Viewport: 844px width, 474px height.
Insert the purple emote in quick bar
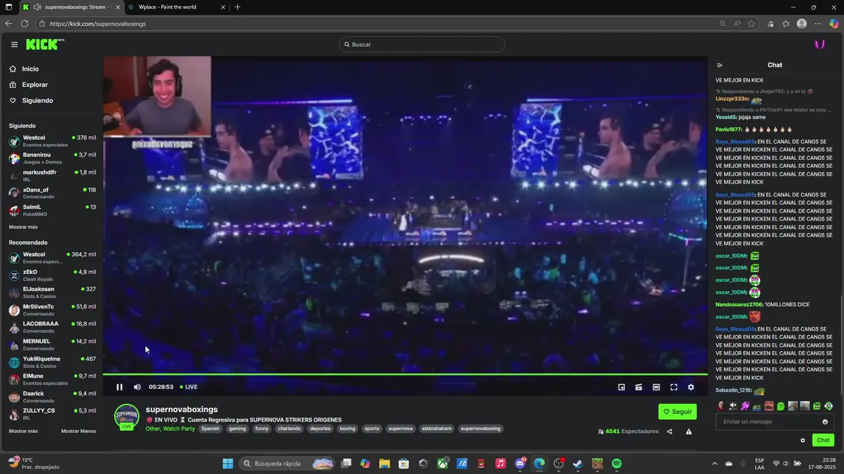click(x=744, y=406)
